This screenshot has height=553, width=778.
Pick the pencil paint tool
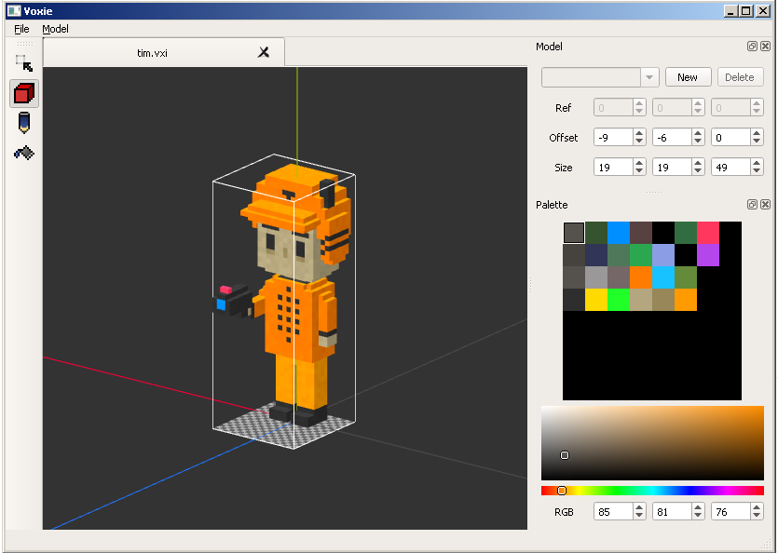tap(24, 123)
